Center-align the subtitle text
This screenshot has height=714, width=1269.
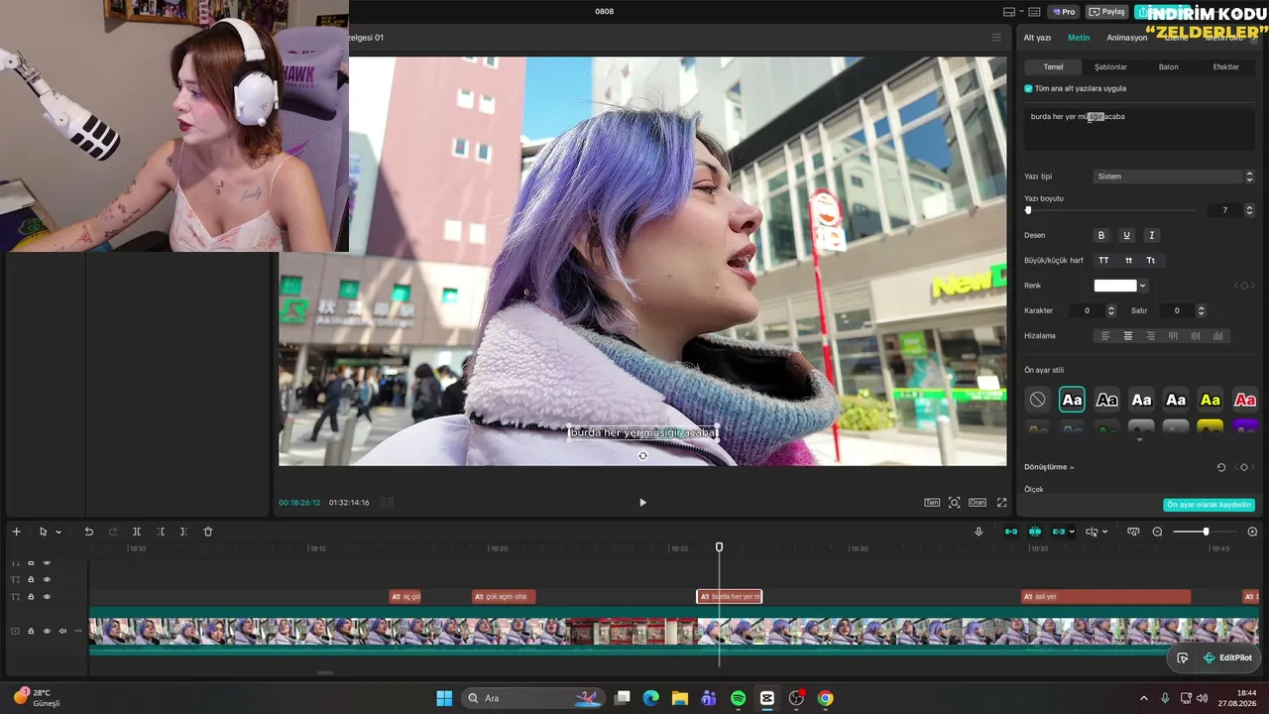pyautogui.click(x=1128, y=336)
